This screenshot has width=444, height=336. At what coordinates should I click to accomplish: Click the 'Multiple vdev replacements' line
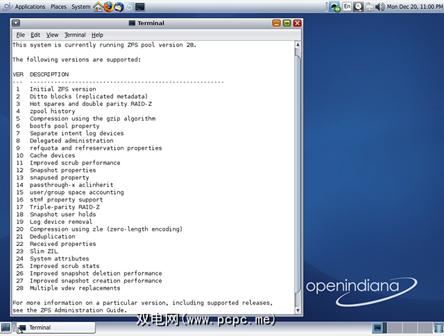pyautogui.click(x=75, y=288)
